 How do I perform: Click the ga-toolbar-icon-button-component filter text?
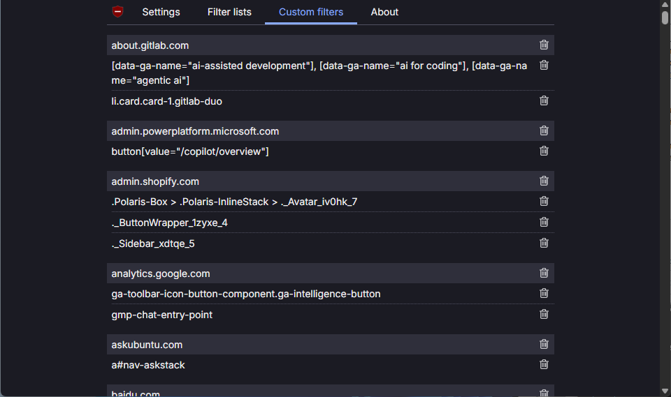(246, 294)
